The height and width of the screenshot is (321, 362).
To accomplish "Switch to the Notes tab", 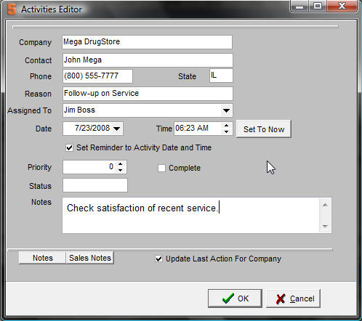I will [43, 258].
